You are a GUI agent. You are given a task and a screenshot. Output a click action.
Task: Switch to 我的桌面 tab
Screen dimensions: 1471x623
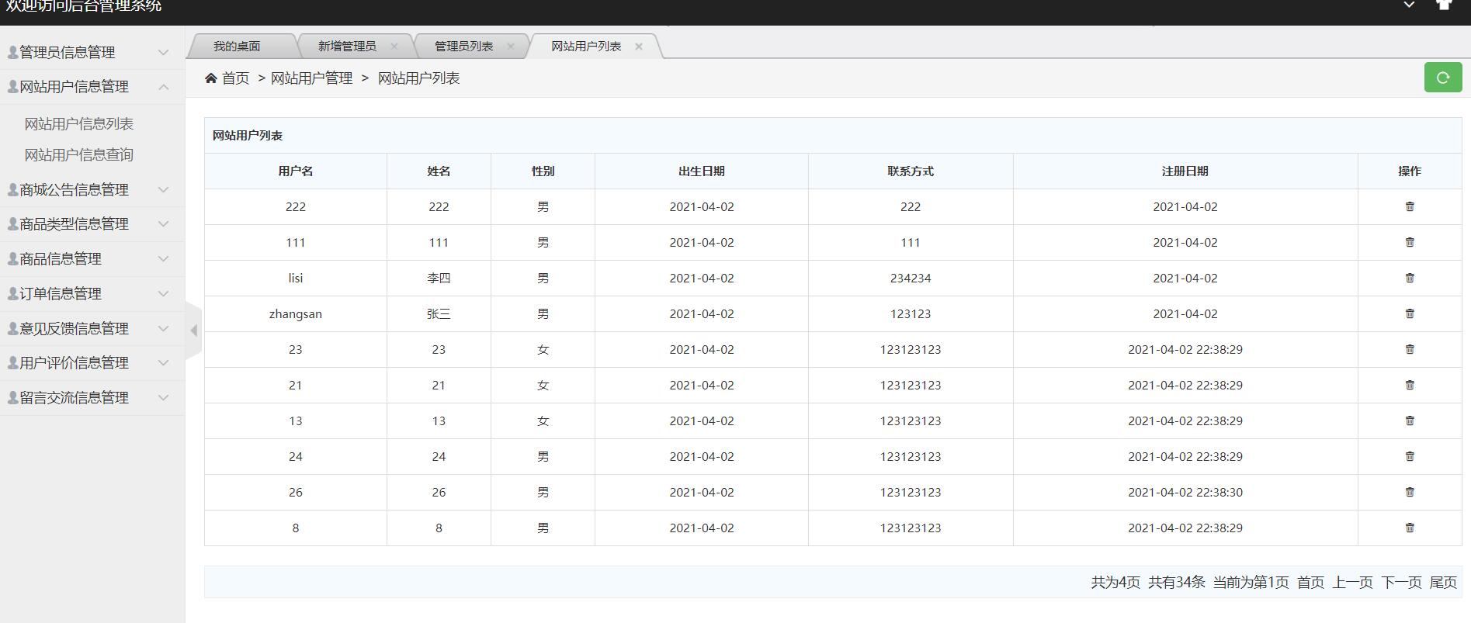(237, 47)
